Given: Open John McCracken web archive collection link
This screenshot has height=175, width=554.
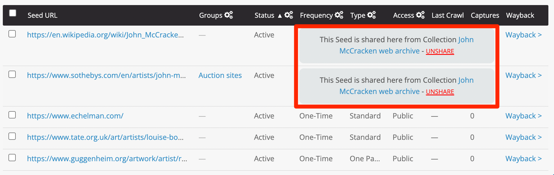Looking at the screenshot, I should tap(379, 51).
